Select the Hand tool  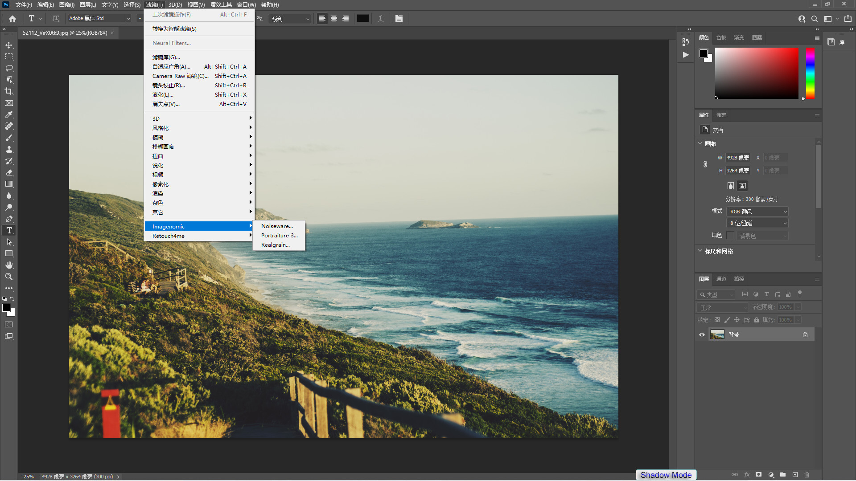tap(9, 265)
